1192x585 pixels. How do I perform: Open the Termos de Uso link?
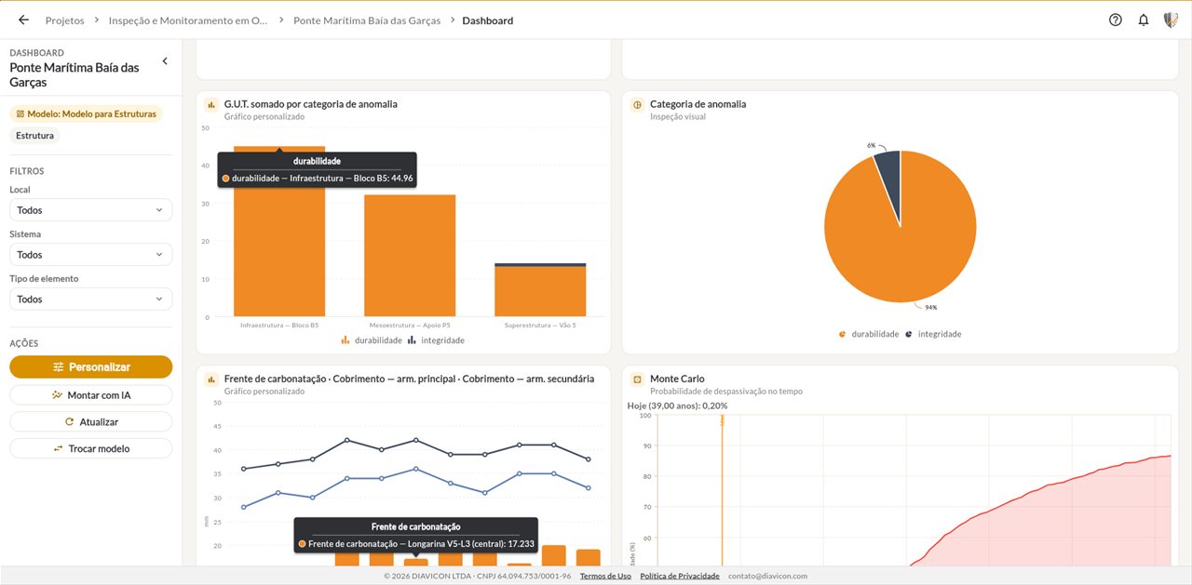pyautogui.click(x=605, y=576)
